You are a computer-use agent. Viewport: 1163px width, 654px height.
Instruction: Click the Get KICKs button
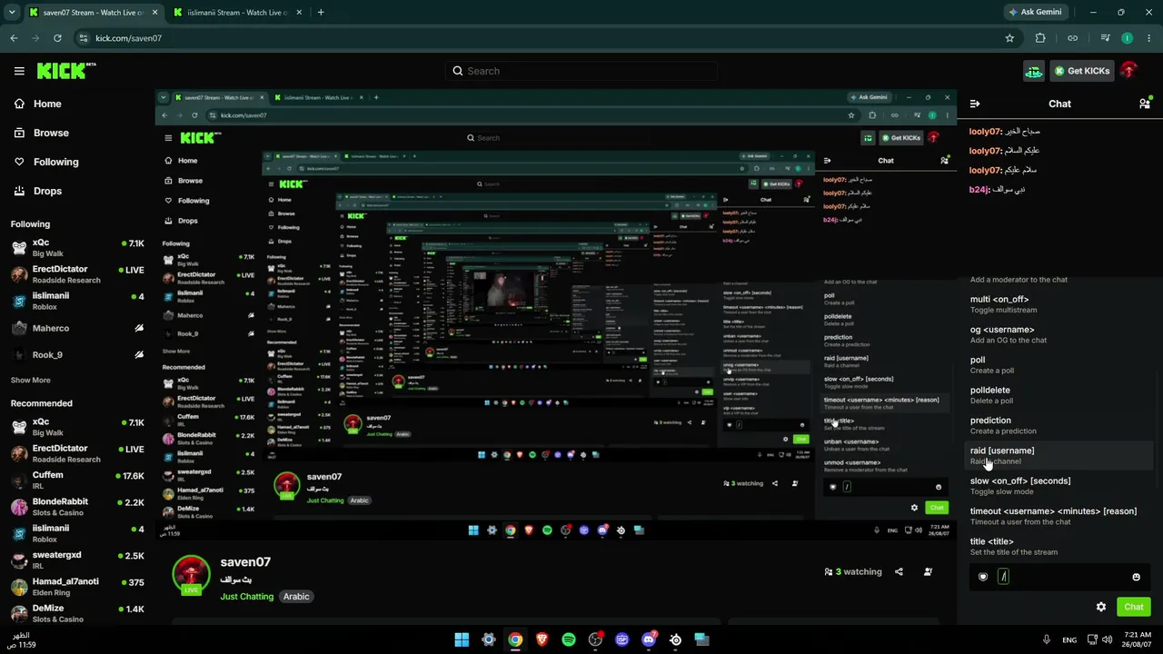pos(1082,71)
